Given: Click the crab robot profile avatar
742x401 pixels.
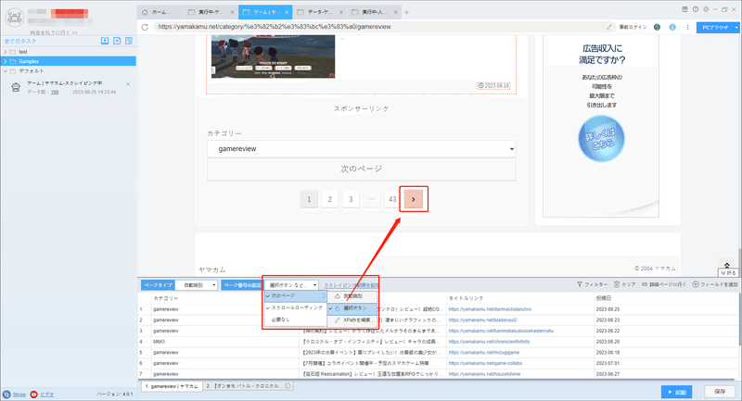Looking at the screenshot, I should (x=14, y=18).
